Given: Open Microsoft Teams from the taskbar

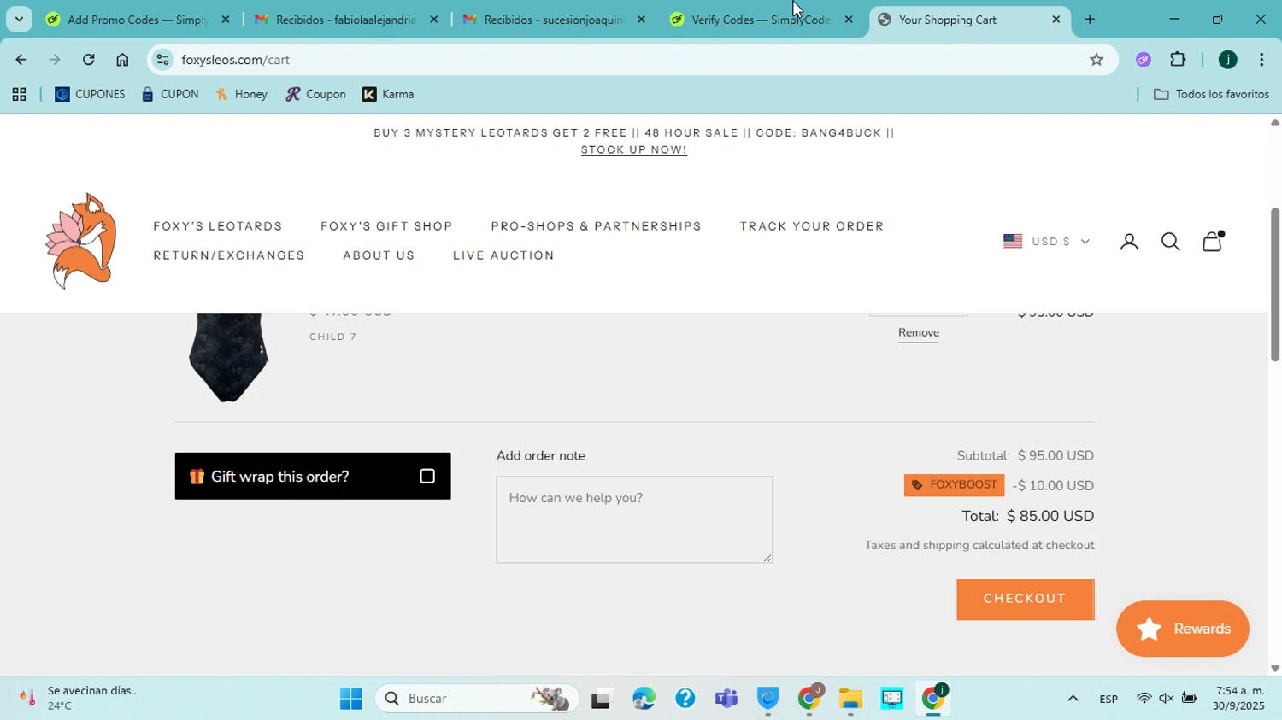Looking at the screenshot, I should pyautogui.click(x=726, y=699).
